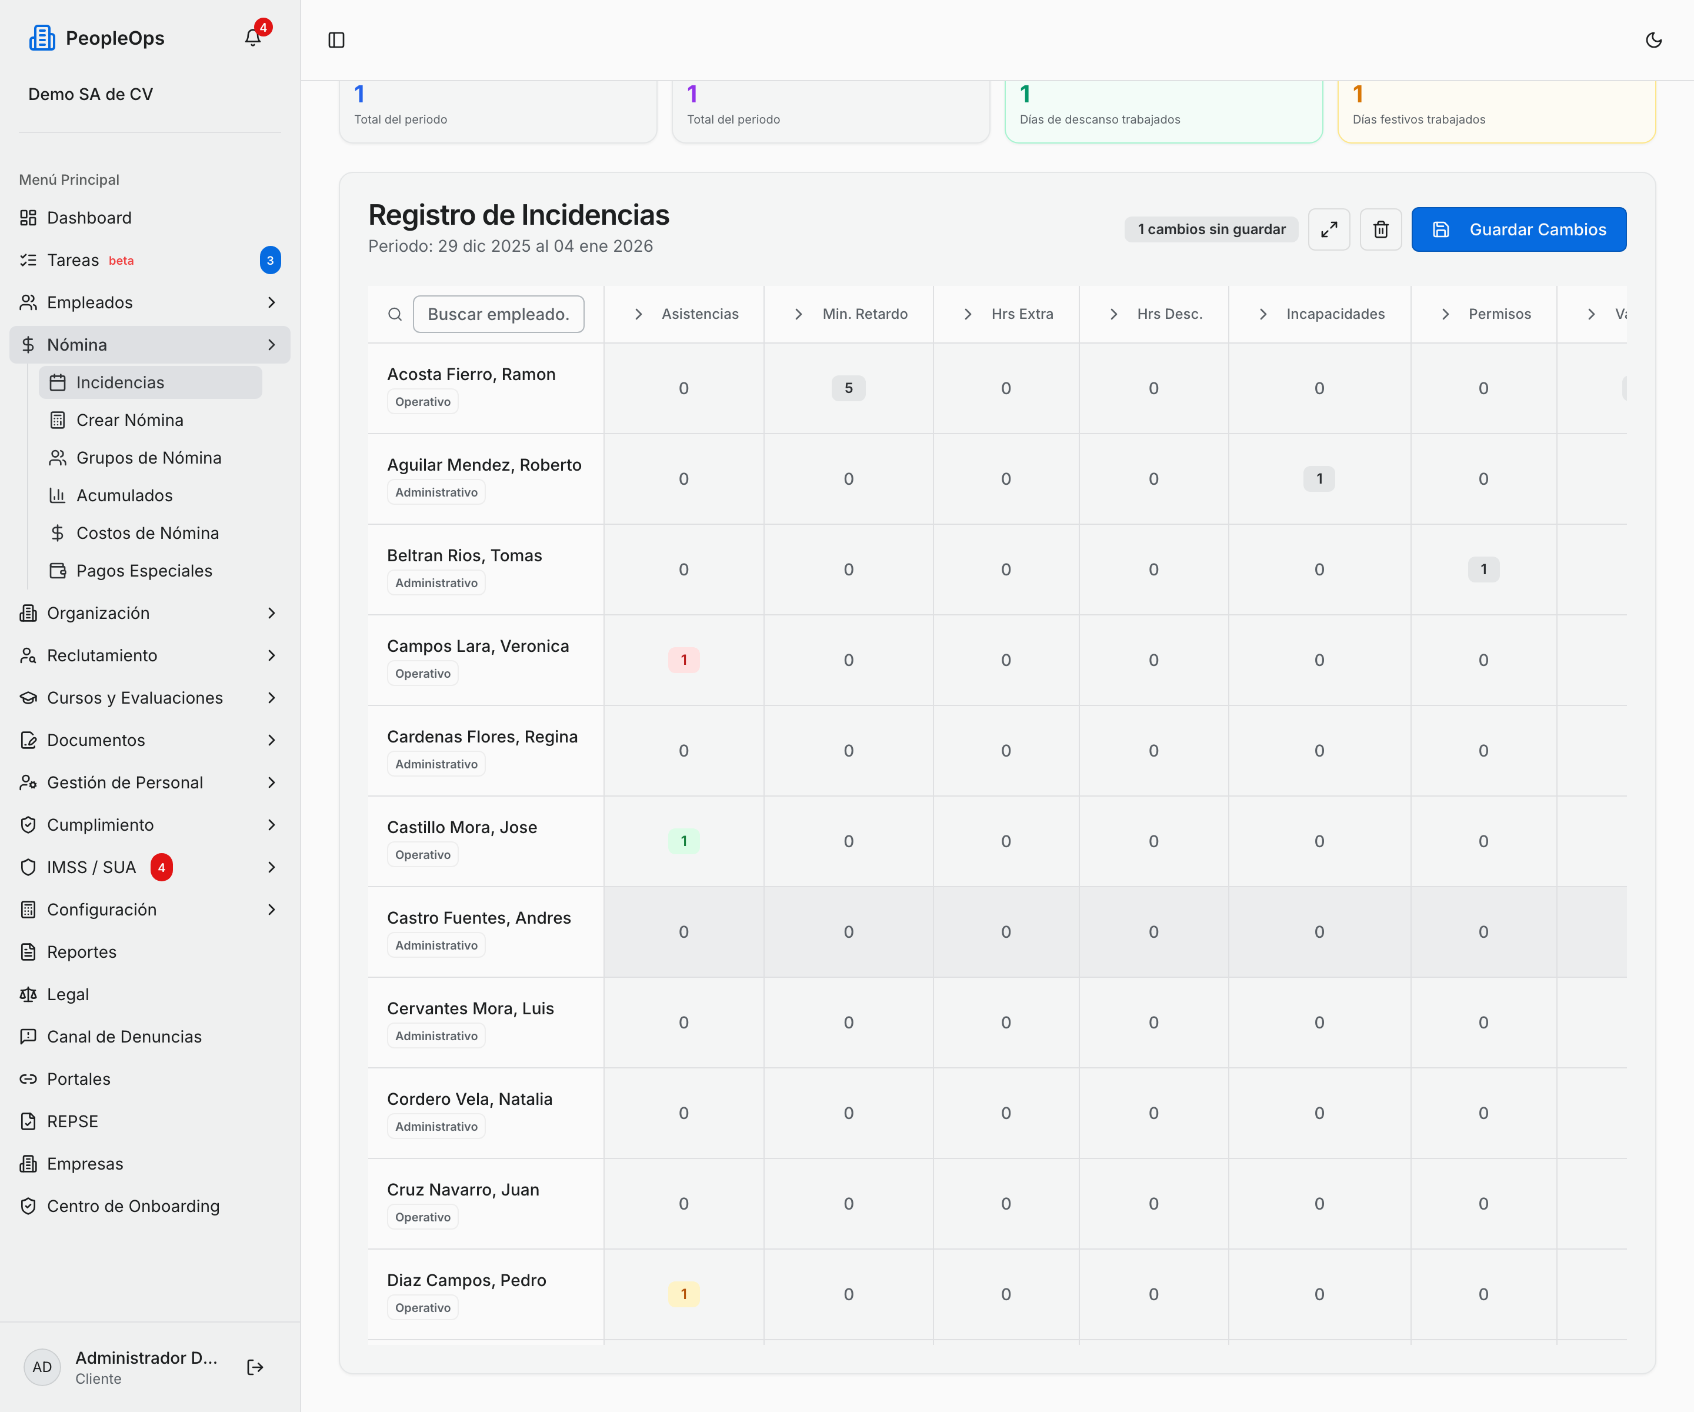Open the AD user avatar
Image resolution: width=1694 pixels, height=1412 pixels.
[42, 1367]
